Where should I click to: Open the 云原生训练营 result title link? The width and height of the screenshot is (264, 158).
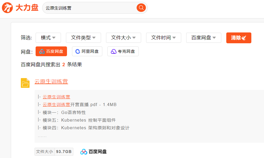pos(51,82)
